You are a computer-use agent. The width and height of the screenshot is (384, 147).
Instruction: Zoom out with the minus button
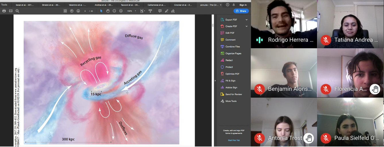(x=114, y=11)
